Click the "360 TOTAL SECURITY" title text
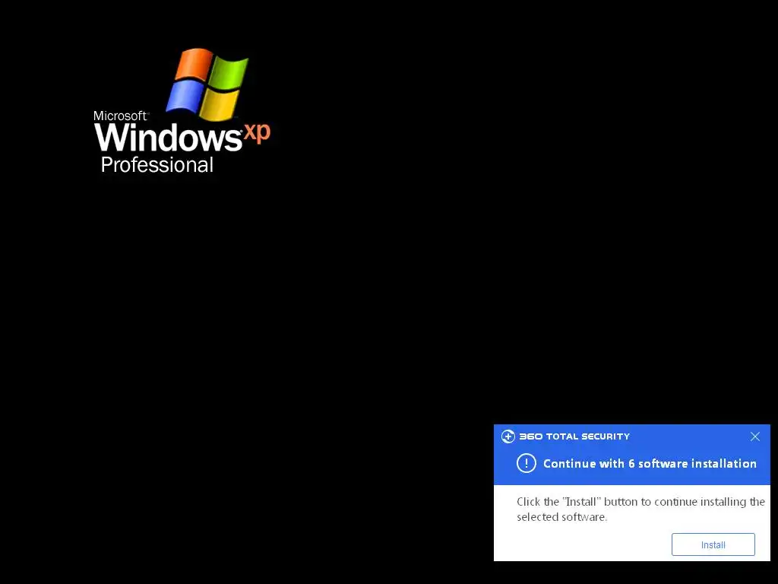The image size is (778, 584). [574, 436]
